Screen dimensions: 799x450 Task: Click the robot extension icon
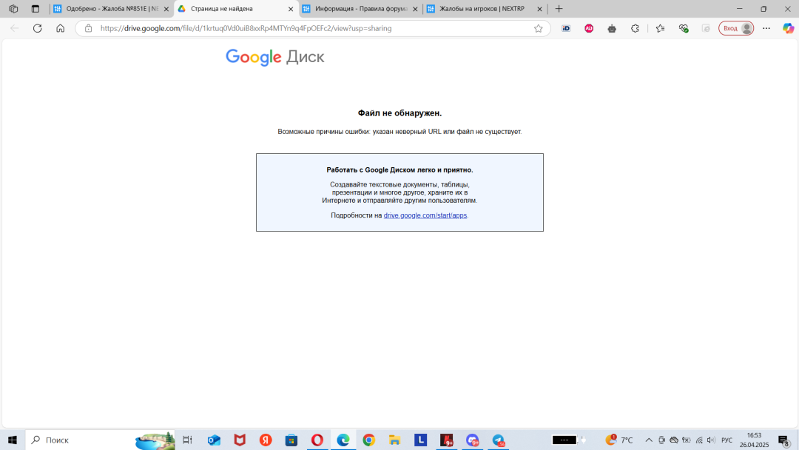pyautogui.click(x=612, y=29)
